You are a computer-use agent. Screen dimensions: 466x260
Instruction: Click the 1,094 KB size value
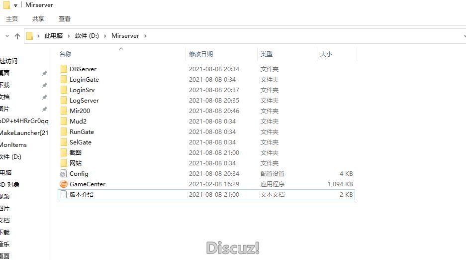(340, 184)
